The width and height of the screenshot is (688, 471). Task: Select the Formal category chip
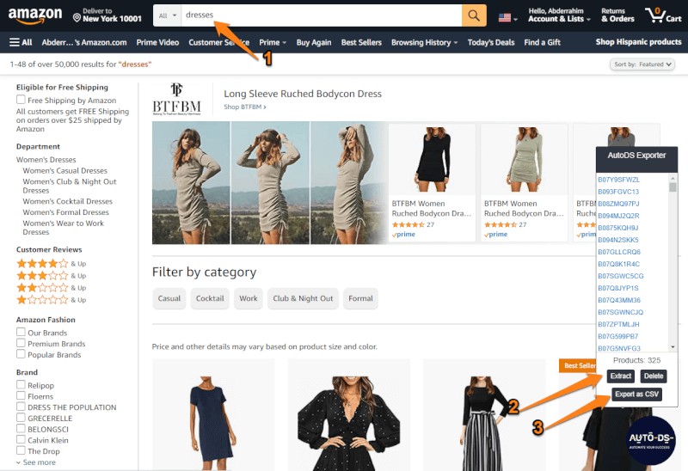pyautogui.click(x=360, y=298)
